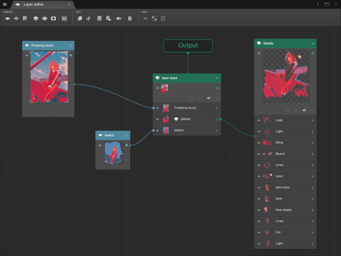This screenshot has width=341, height=256.
Task: Hide the Details row in layer stack
Action: click(157, 119)
